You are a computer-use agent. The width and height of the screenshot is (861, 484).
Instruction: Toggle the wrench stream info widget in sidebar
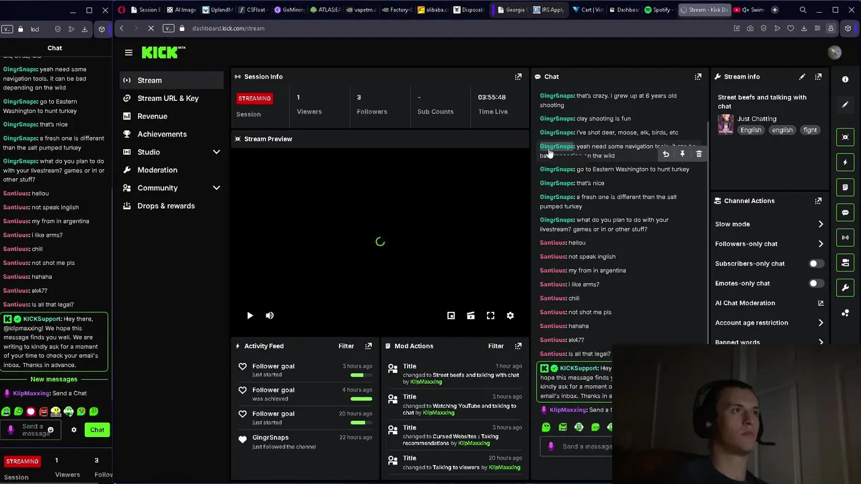coord(845,288)
